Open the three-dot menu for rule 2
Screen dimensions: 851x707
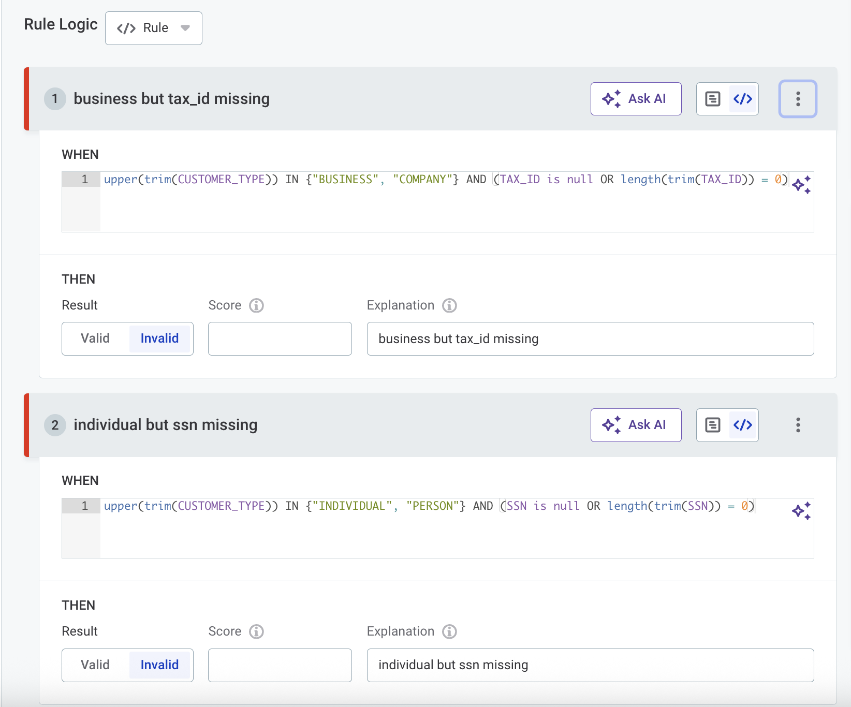(x=798, y=425)
